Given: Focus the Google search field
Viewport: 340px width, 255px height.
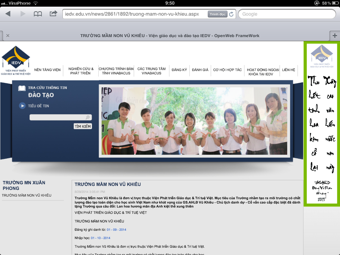Looking at the screenshot, I should [x=287, y=14].
